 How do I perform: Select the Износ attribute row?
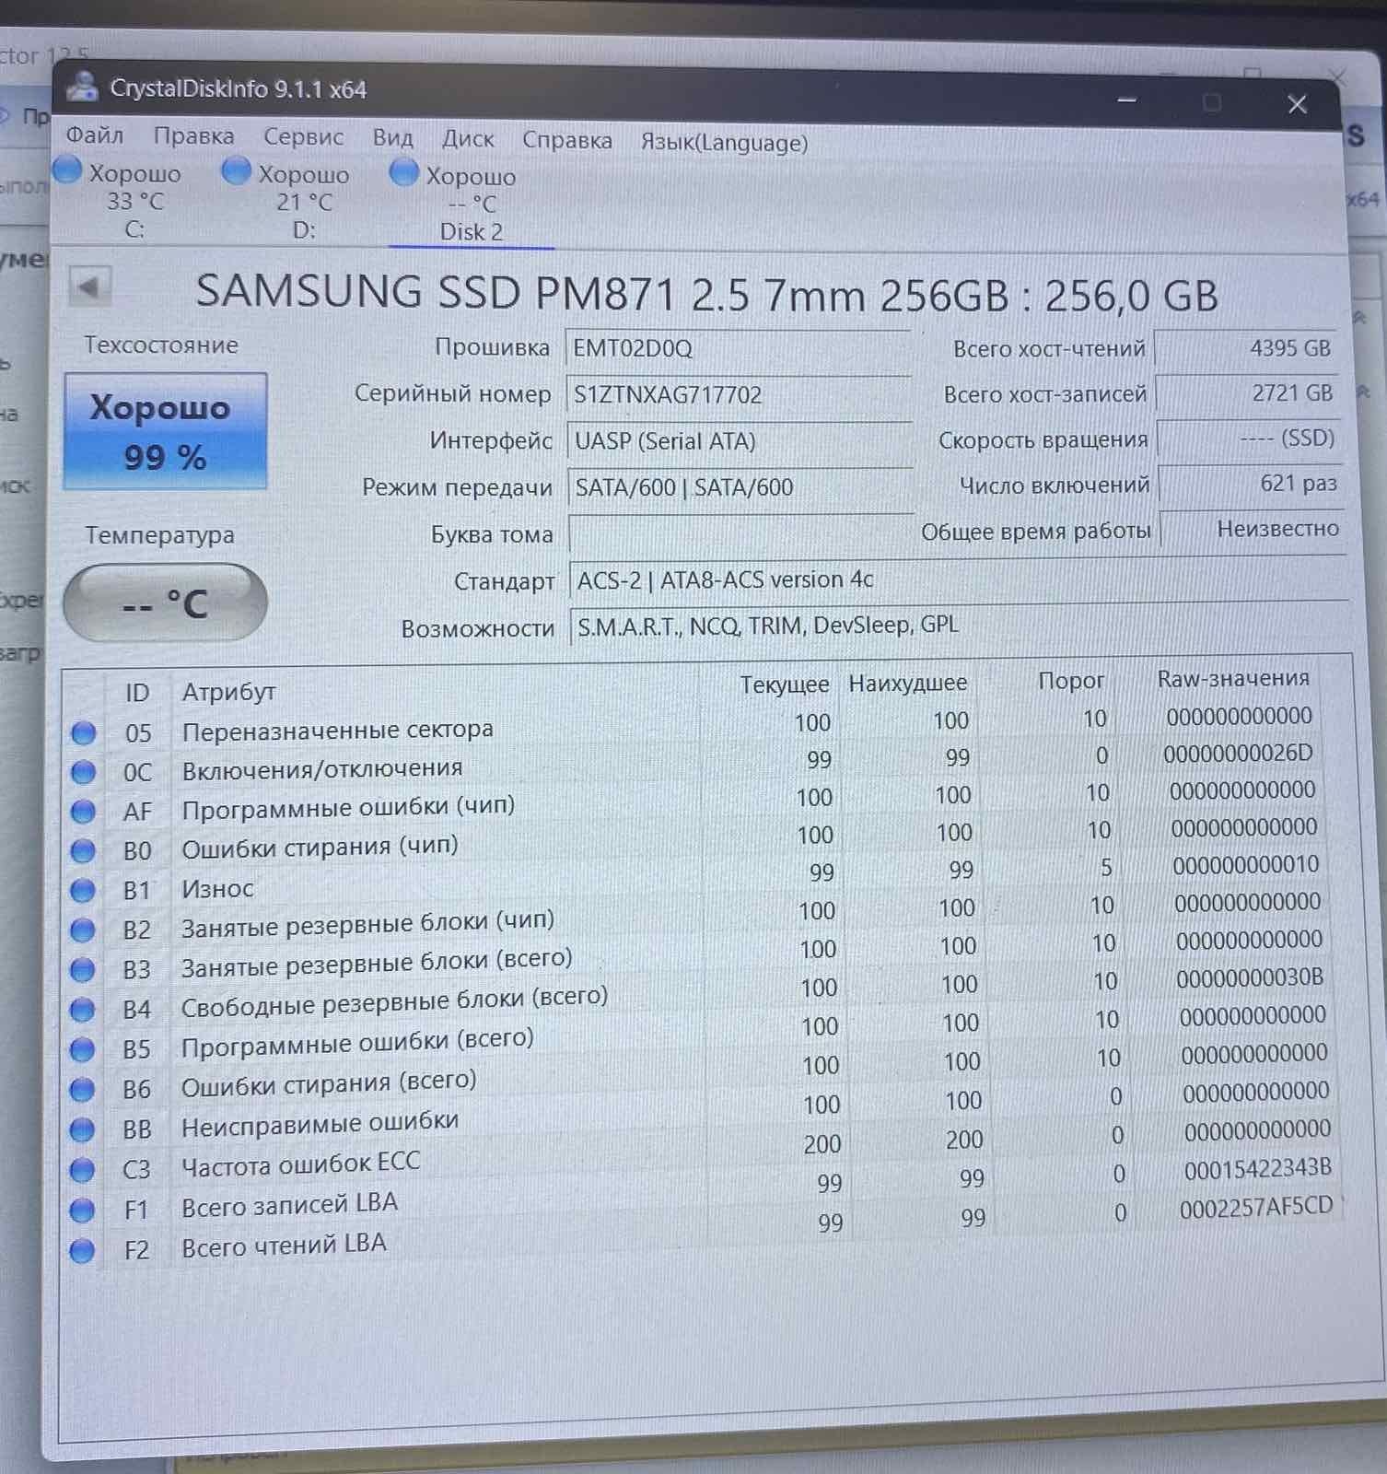click(x=695, y=878)
